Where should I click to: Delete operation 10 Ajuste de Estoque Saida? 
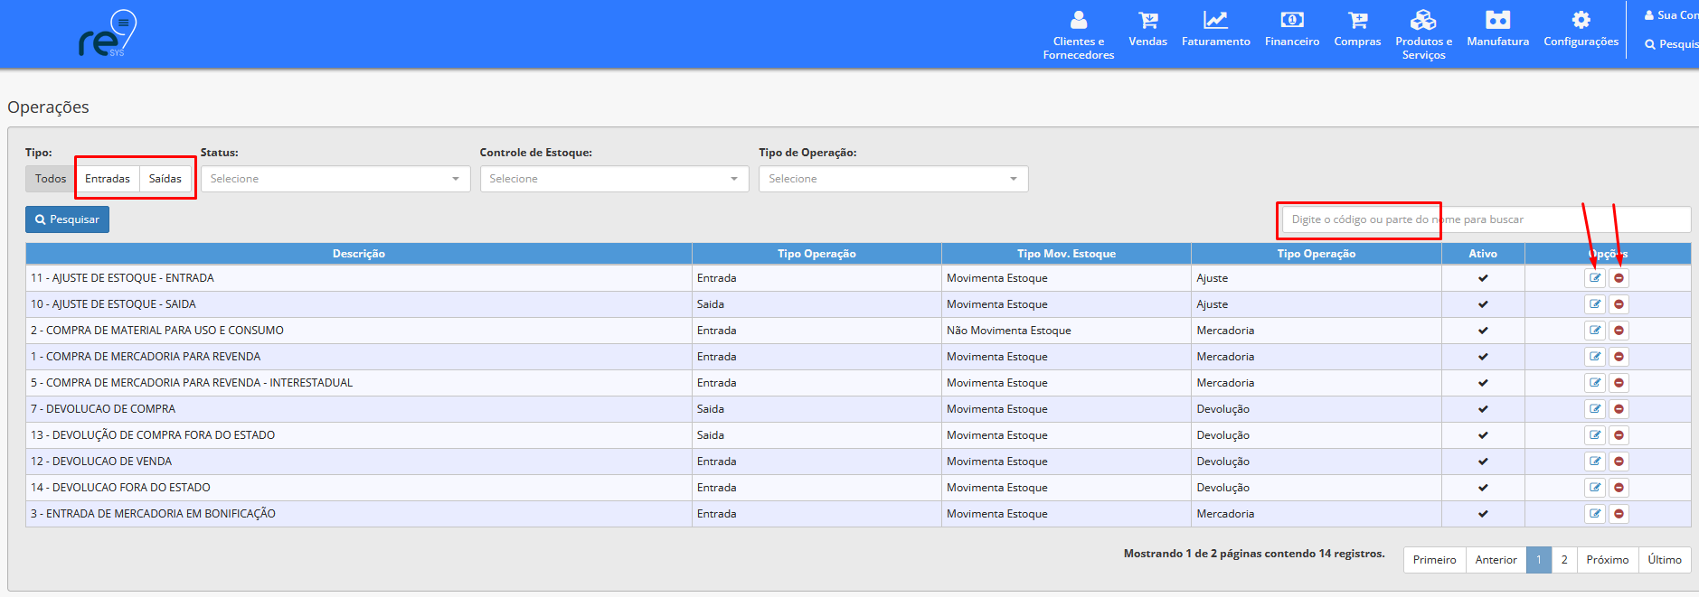[1619, 304]
